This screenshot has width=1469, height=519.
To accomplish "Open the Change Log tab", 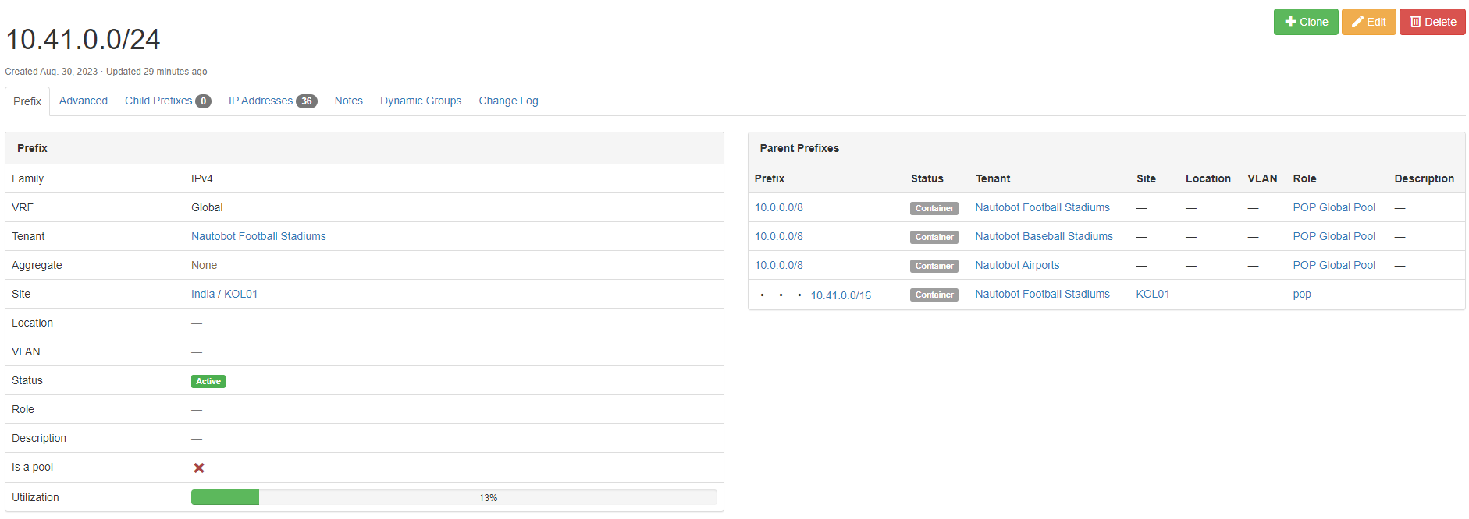I will coord(508,101).
